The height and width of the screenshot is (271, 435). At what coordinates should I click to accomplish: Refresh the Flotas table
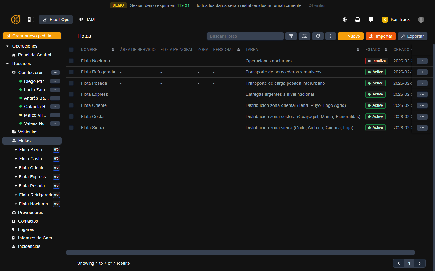click(x=317, y=36)
